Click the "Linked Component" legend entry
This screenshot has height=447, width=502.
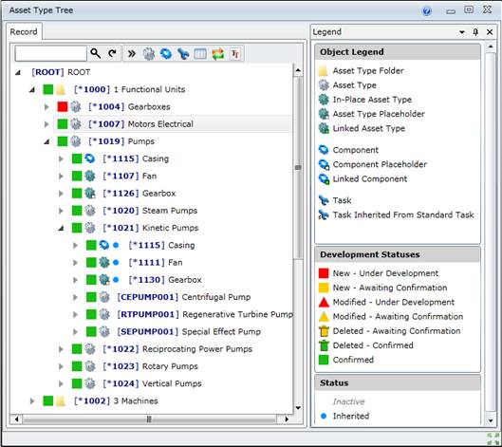pyautogui.click(x=370, y=178)
